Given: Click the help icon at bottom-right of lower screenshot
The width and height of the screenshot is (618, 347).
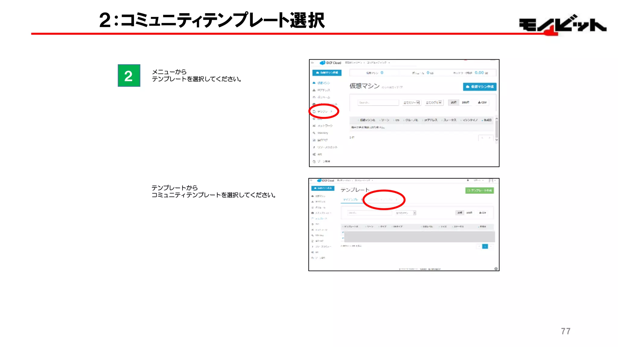Looking at the screenshot, I should point(496,269).
